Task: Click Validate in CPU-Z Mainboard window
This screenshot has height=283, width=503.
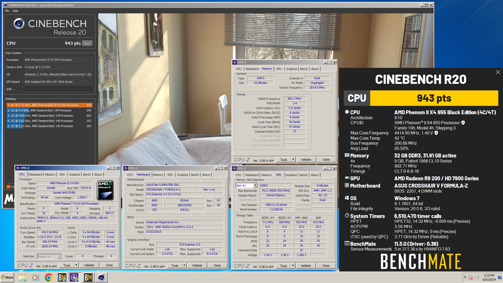Action: tap(197, 265)
